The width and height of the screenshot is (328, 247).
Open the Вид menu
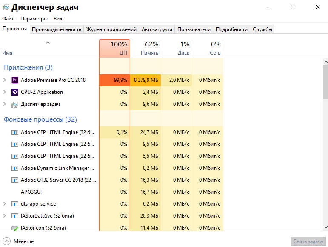coord(58,19)
